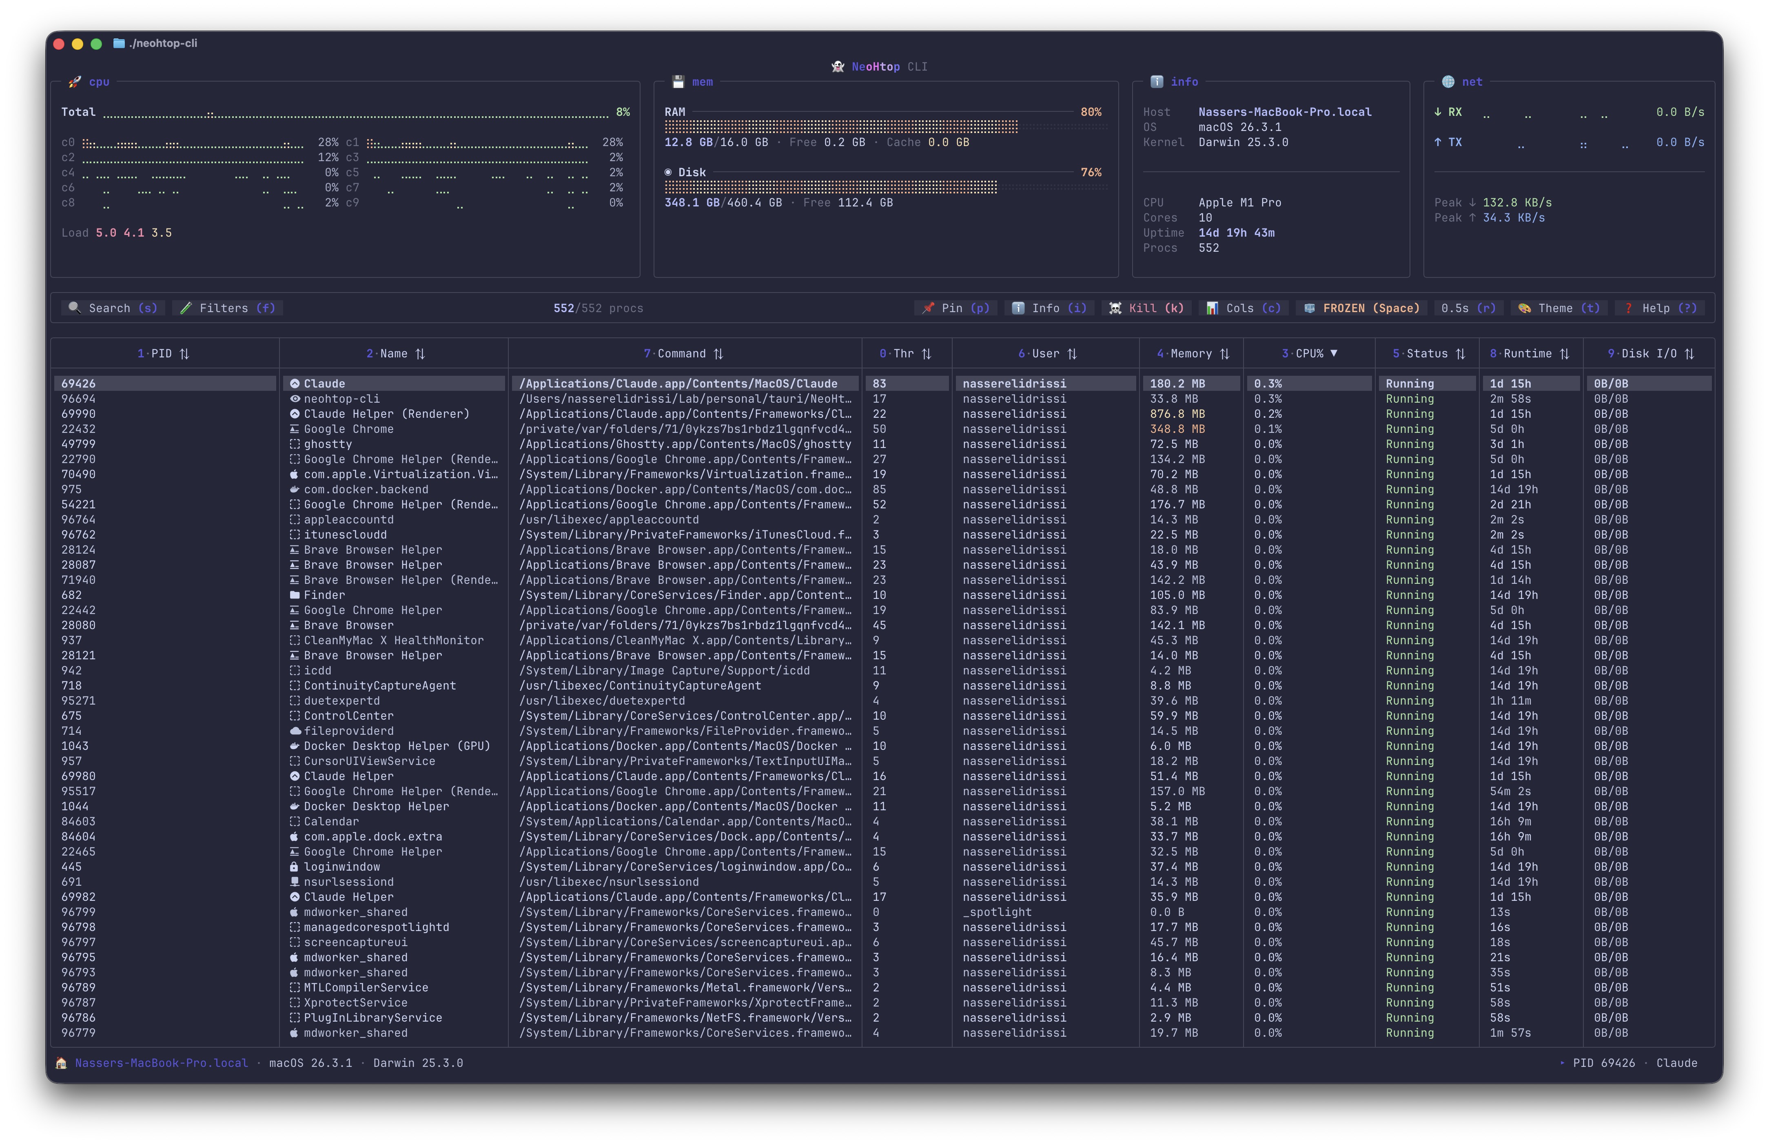Toggle the FROZEN (Space) pause state
Image resolution: width=1769 pixels, height=1144 pixels.
1361,308
